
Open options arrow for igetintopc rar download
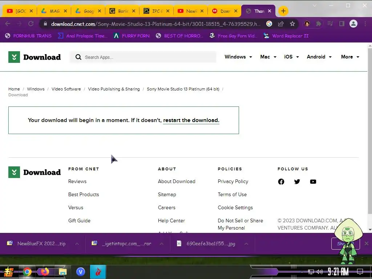tap(162, 244)
